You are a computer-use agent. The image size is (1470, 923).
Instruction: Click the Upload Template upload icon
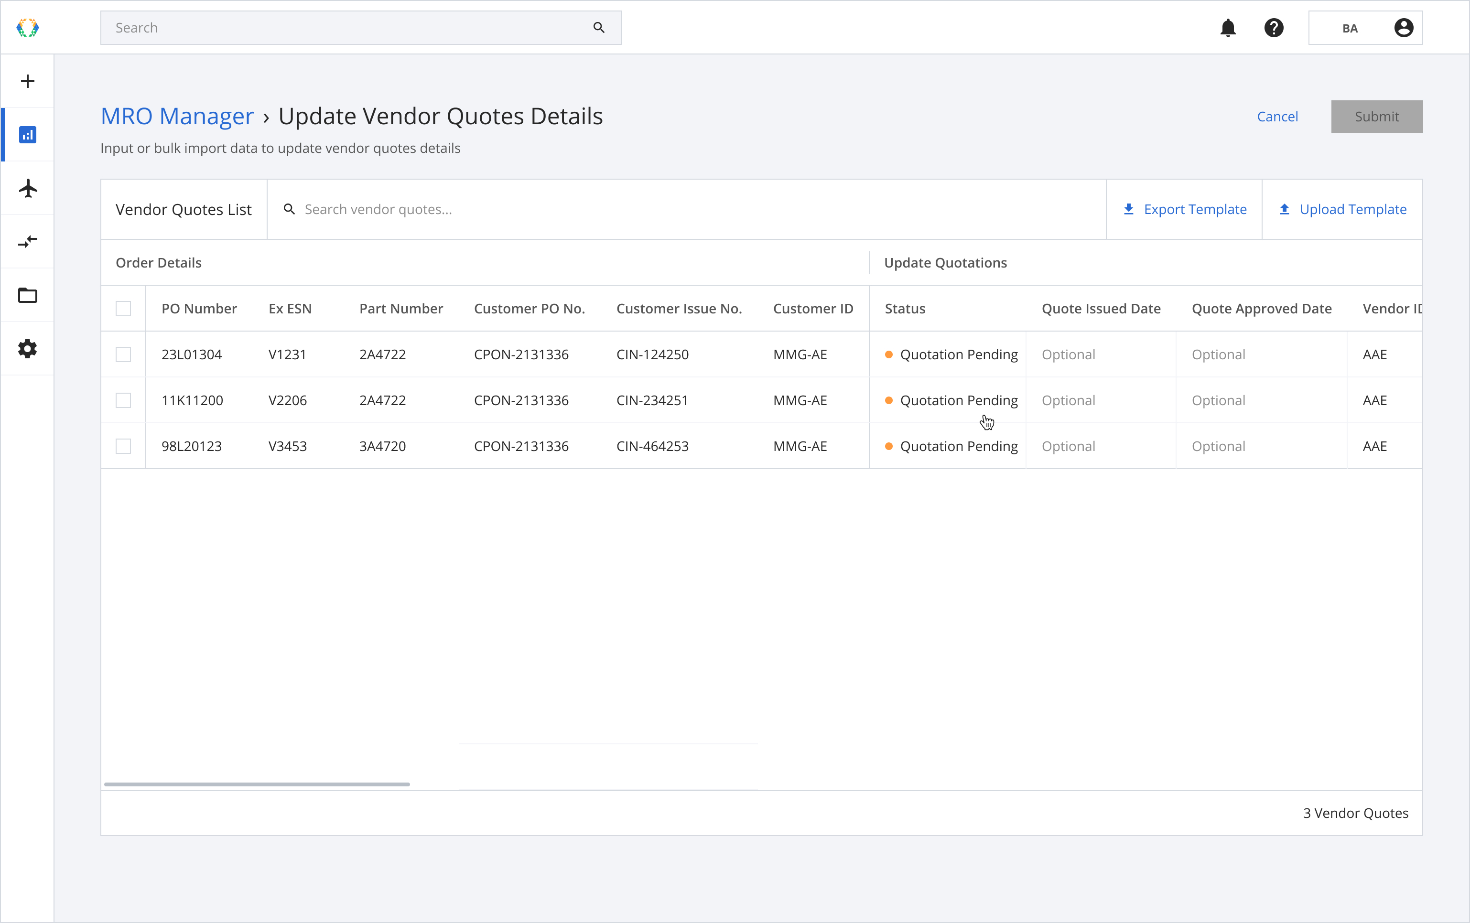click(x=1285, y=209)
